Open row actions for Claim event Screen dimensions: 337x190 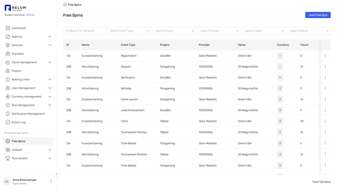point(325,121)
